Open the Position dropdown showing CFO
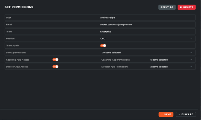Image resolution: width=201 pixels, height=120 pixels. [x=147, y=39]
